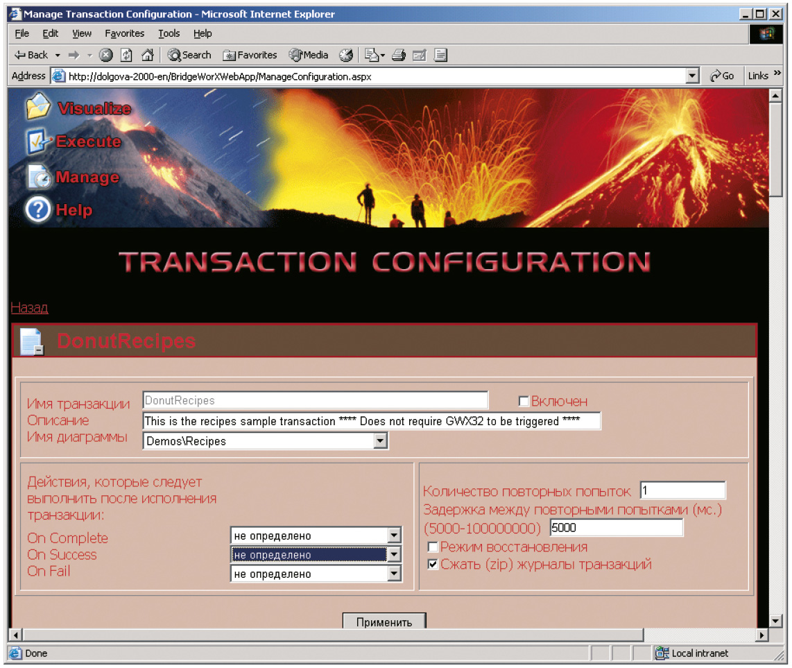The height and width of the screenshot is (668, 792).
Task: Open the Execute navigation link
Action: point(88,142)
